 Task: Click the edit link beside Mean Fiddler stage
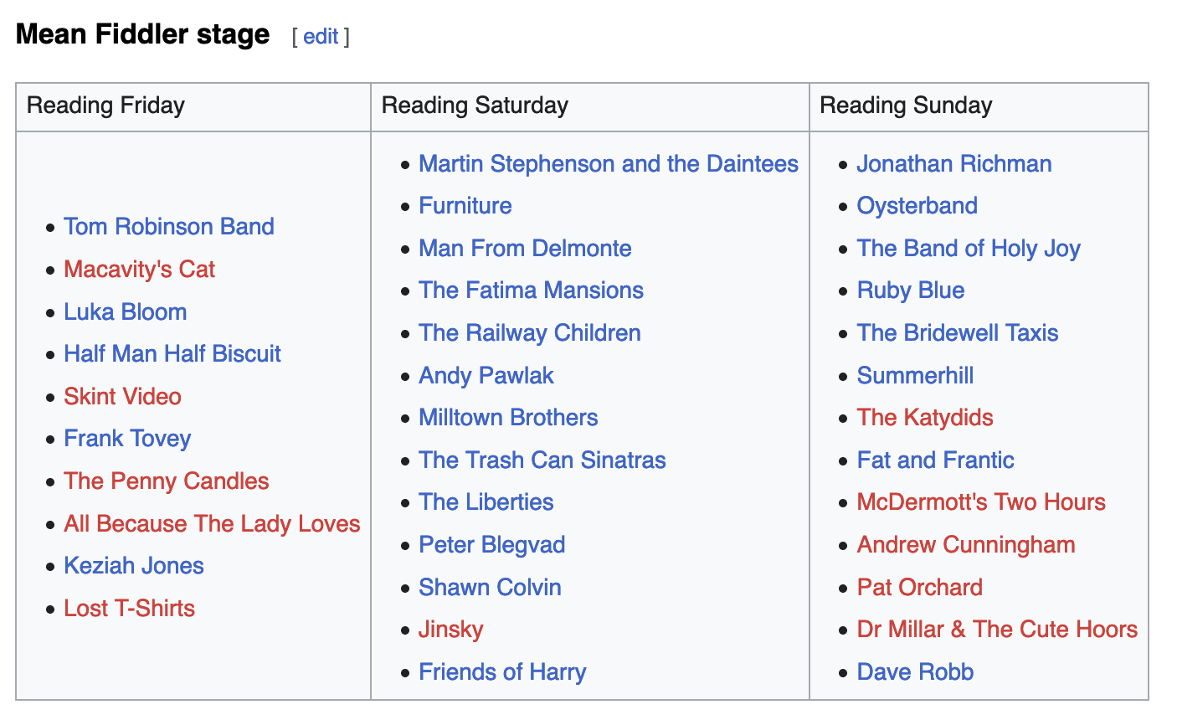(321, 37)
